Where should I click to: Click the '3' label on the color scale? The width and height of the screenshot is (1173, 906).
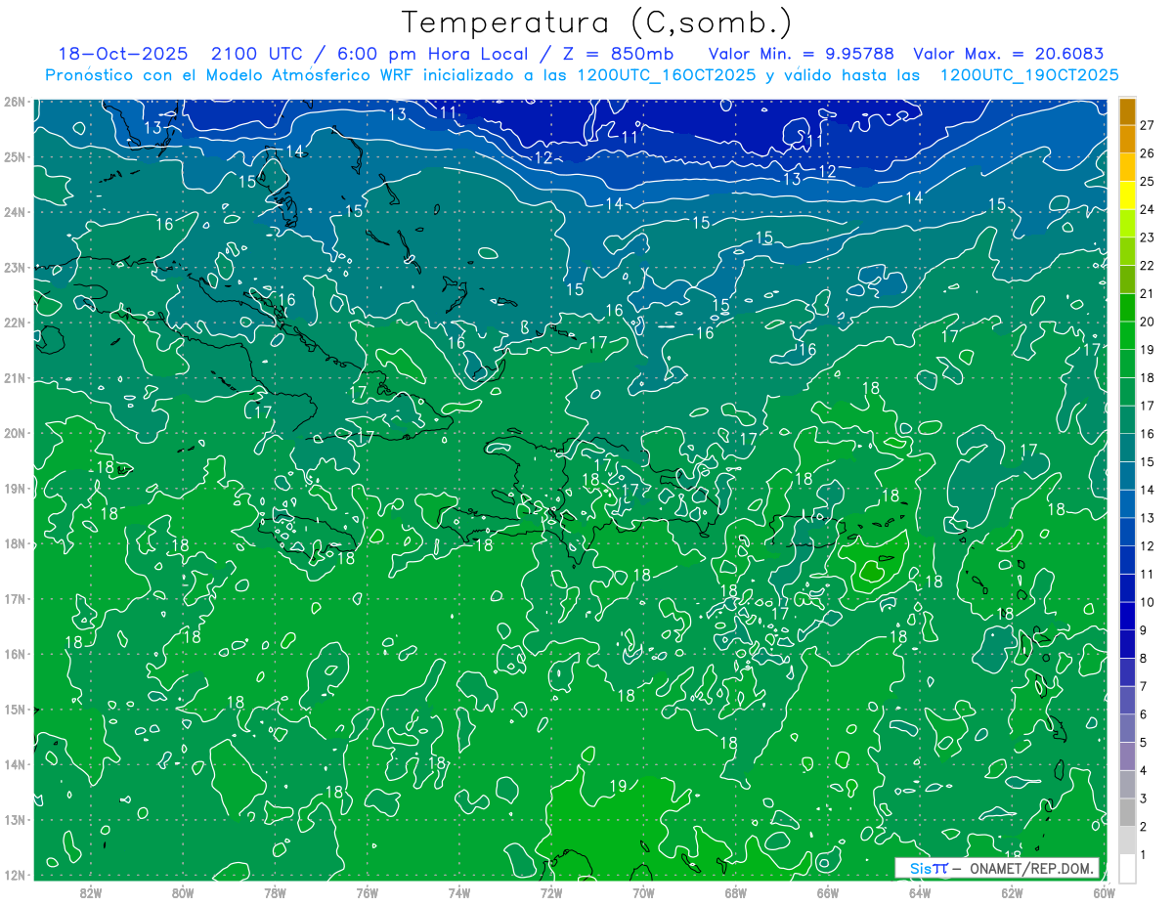pyautogui.click(x=1144, y=798)
